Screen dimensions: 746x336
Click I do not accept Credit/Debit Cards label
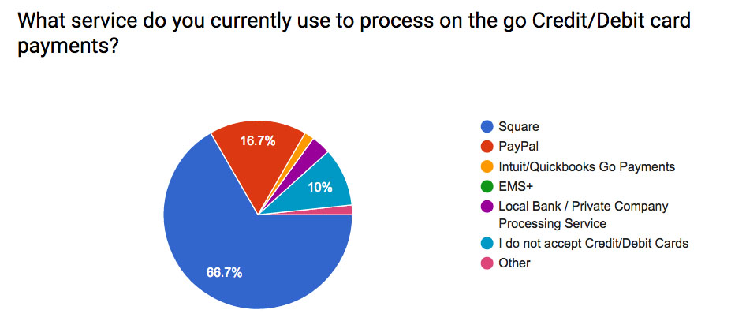593,243
